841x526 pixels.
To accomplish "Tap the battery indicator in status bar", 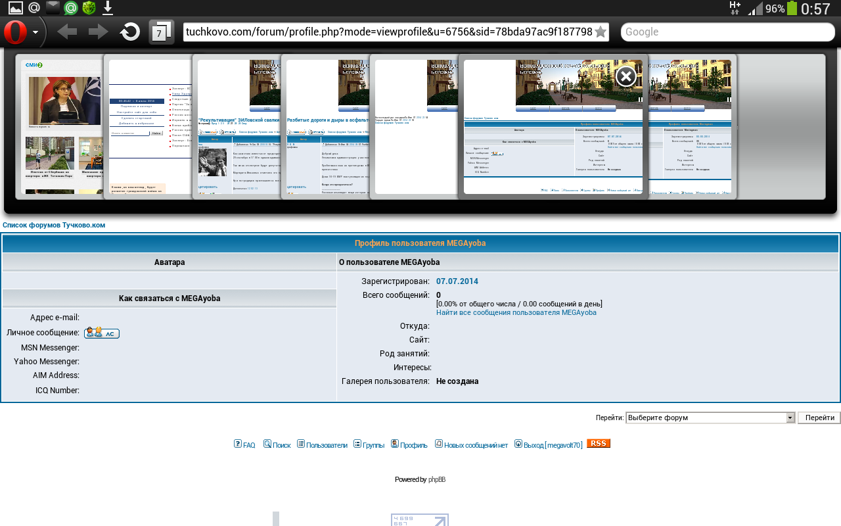I will pos(792,8).
